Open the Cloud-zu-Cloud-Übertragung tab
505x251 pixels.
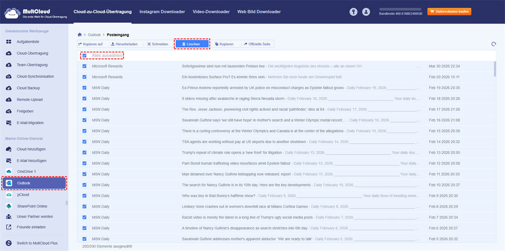click(x=102, y=12)
